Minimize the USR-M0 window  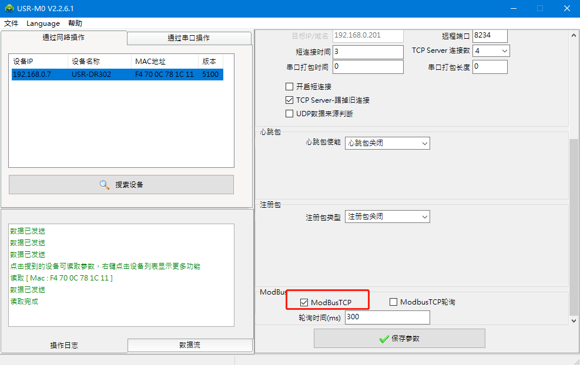pyautogui.click(x=514, y=8)
